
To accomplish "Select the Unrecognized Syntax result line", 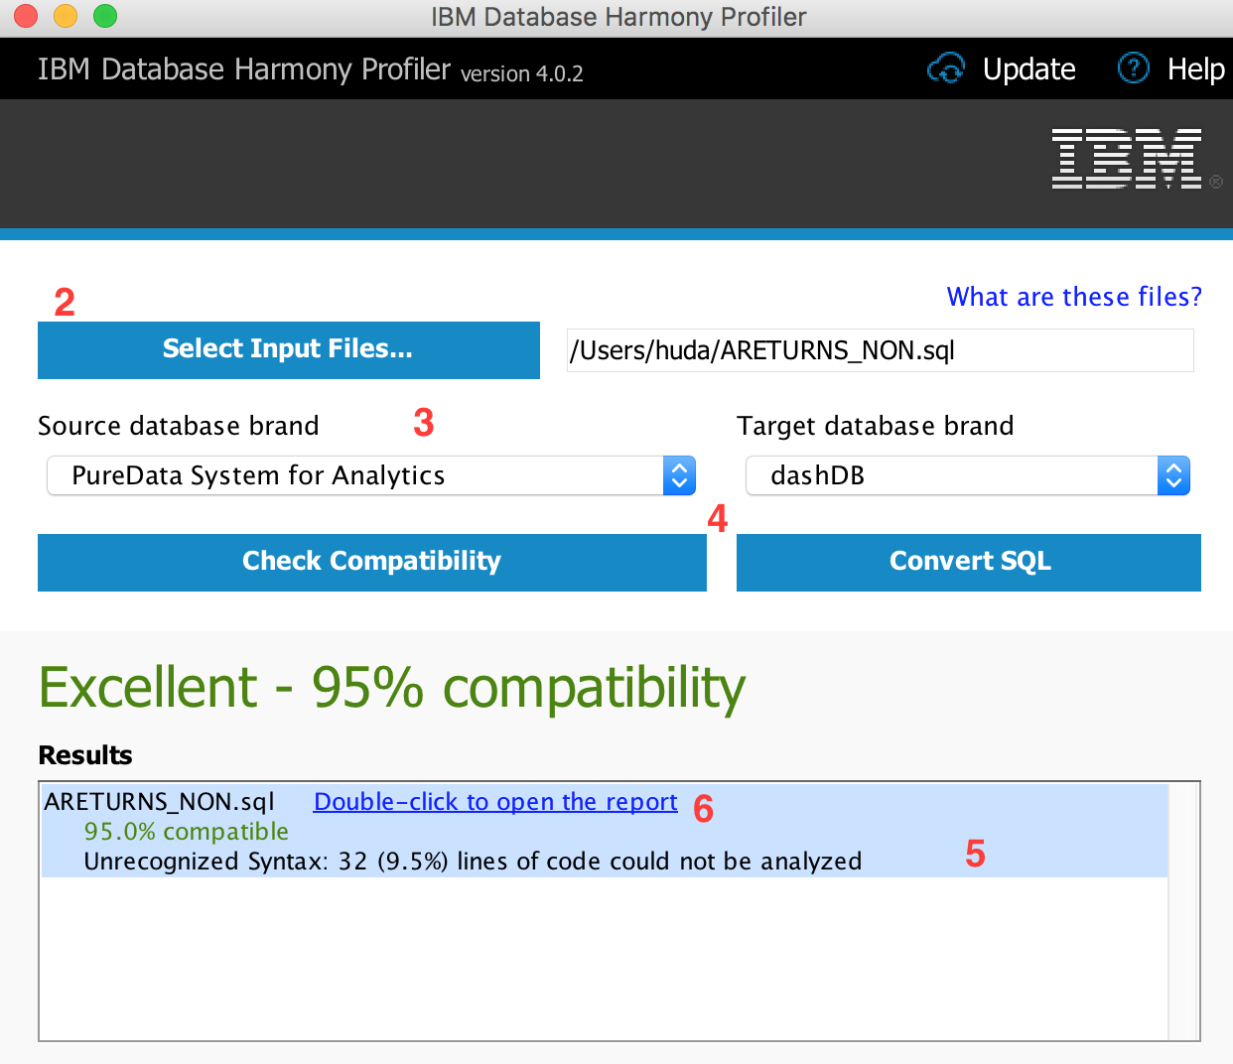I will coord(473,862).
